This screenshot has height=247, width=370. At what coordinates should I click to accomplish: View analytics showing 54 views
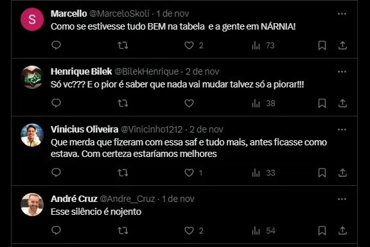263,230
